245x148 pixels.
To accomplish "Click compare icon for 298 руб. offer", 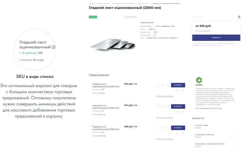I will (177, 133).
